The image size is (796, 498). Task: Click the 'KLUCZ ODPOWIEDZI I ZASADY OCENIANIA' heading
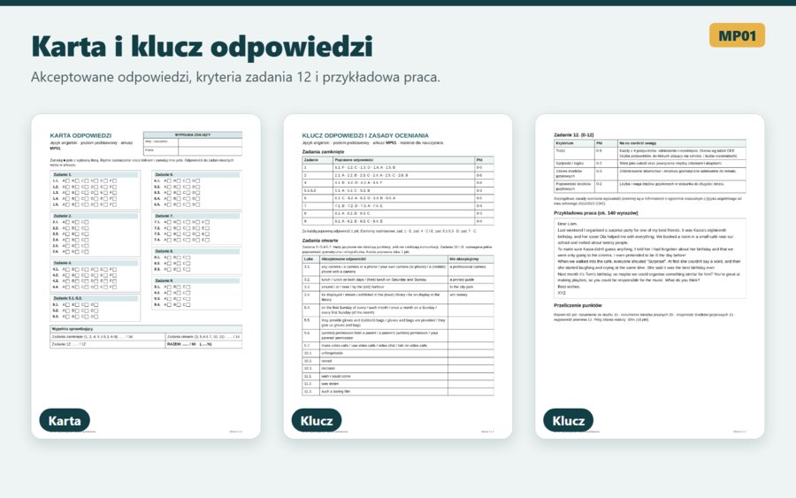pos(365,135)
